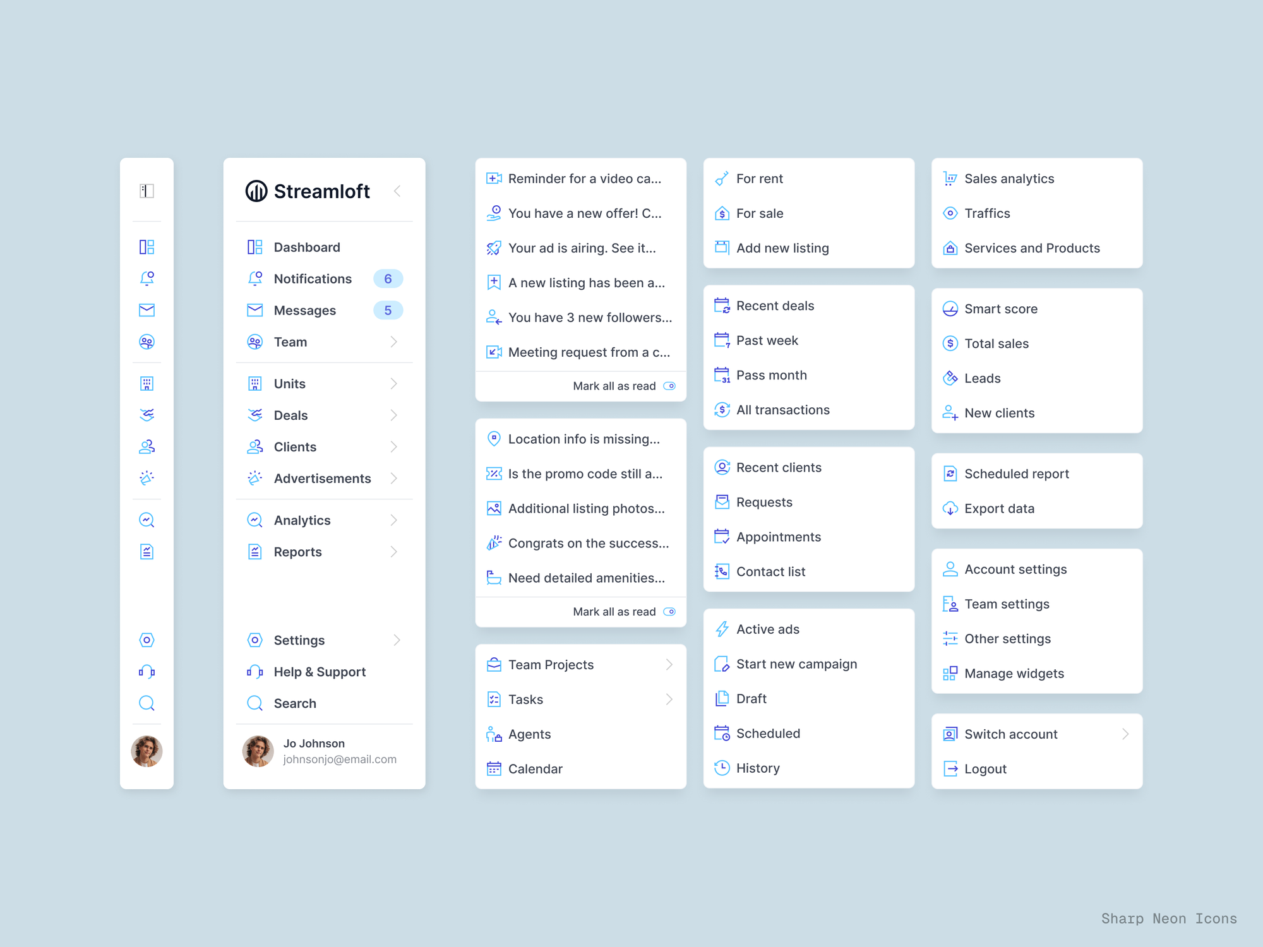Open the handshake deals icon in collapsed sidebar
Image resolution: width=1263 pixels, height=947 pixels.
(147, 415)
